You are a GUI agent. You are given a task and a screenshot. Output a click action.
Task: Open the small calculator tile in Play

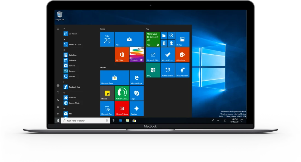pyautogui.click(x=164, y=43)
